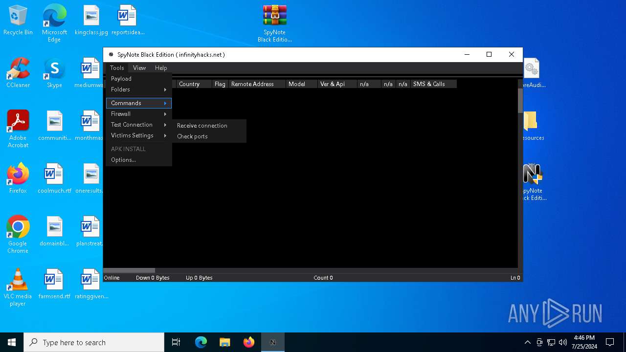Click the Ver & Api column header

[337, 84]
